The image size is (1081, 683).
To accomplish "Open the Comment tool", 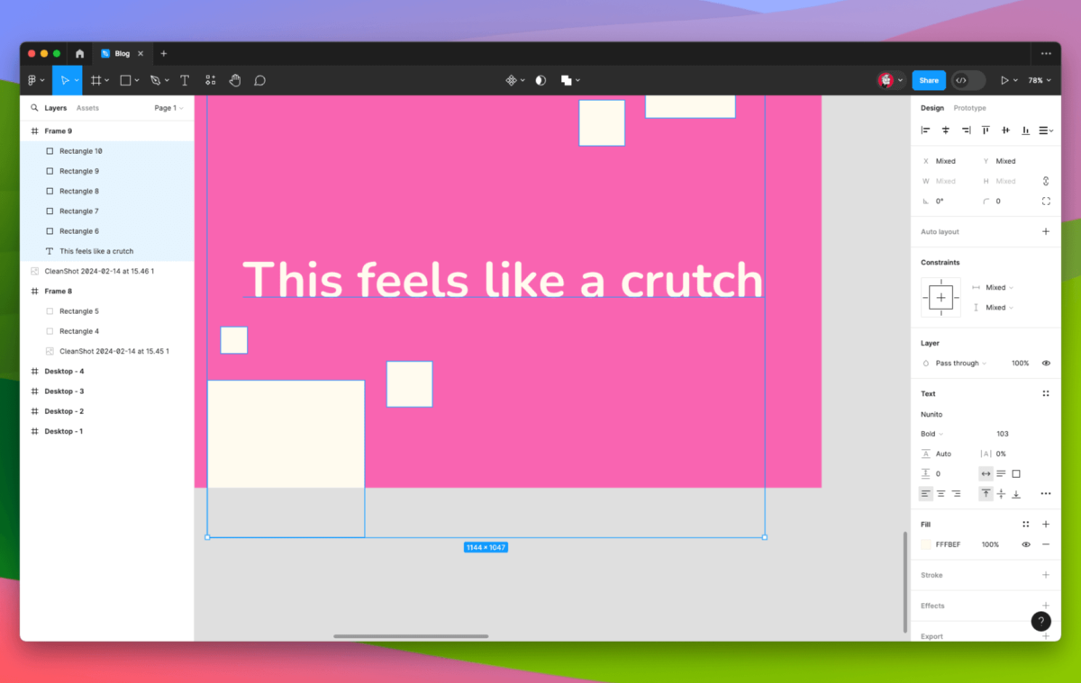I will pos(259,80).
